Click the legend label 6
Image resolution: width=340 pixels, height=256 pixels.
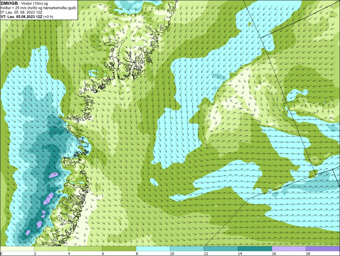(103, 254)
